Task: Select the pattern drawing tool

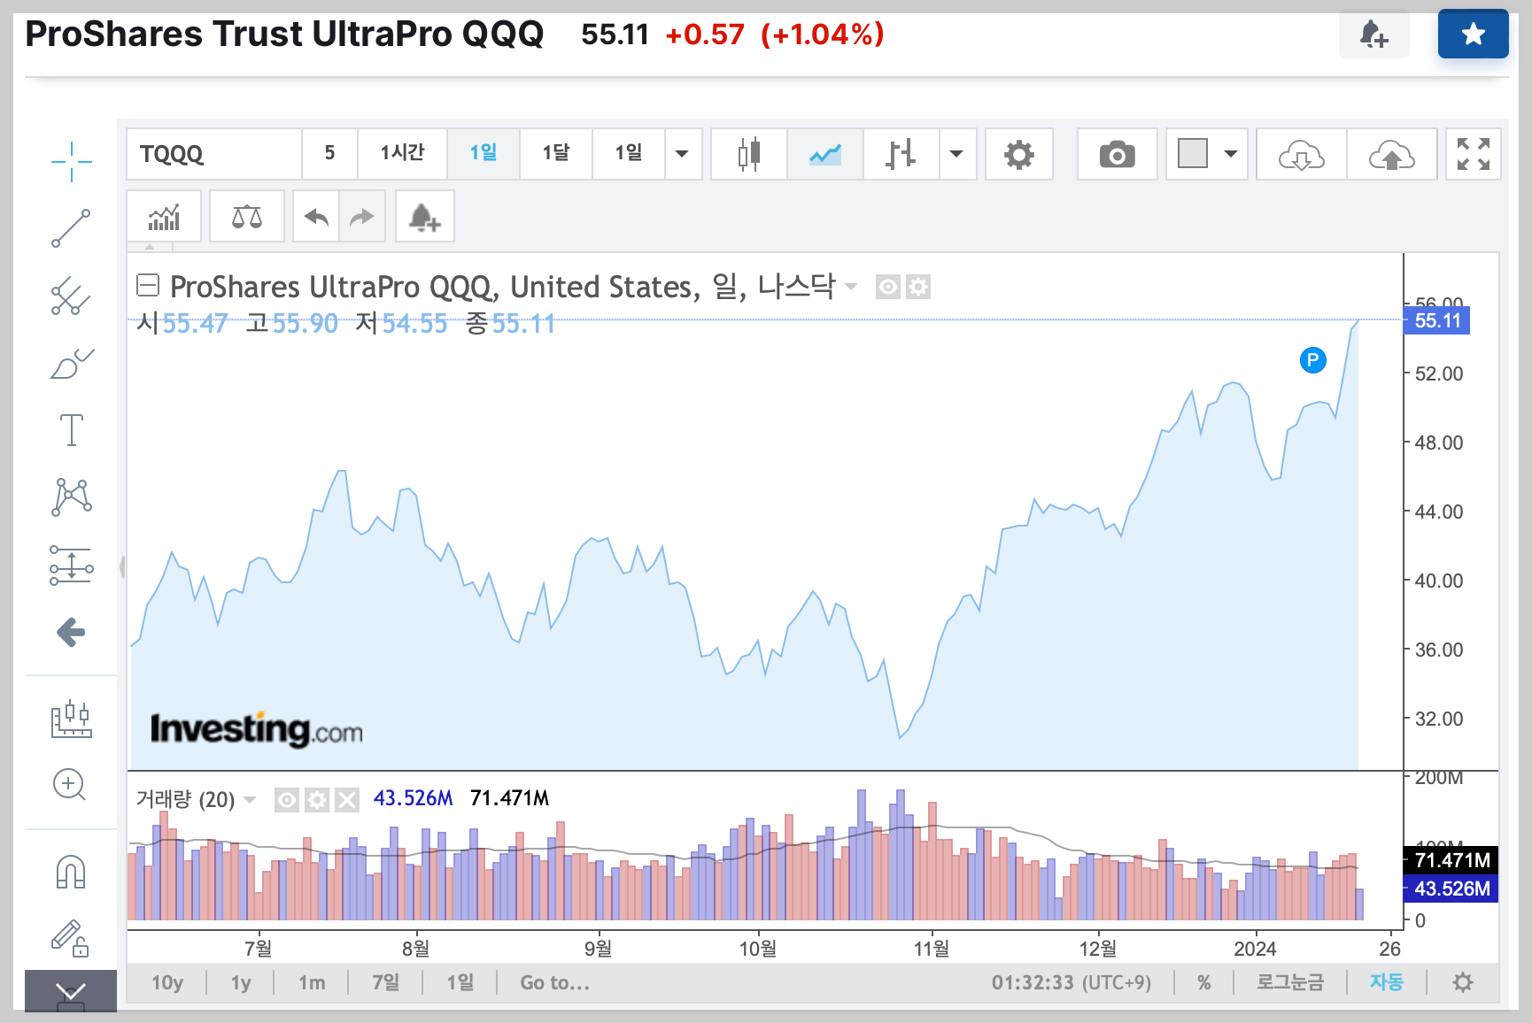Action: pyautogui.click(x=71, y=497)
